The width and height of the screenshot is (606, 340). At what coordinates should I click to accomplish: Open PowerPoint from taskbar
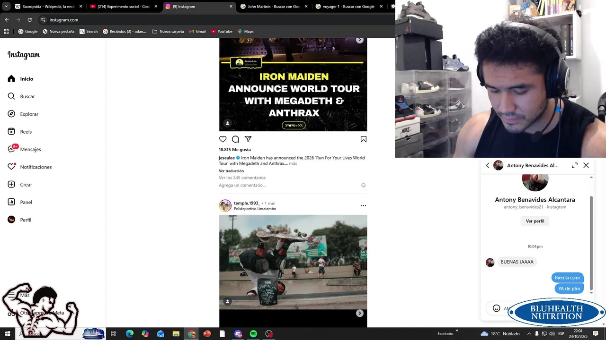207,334
